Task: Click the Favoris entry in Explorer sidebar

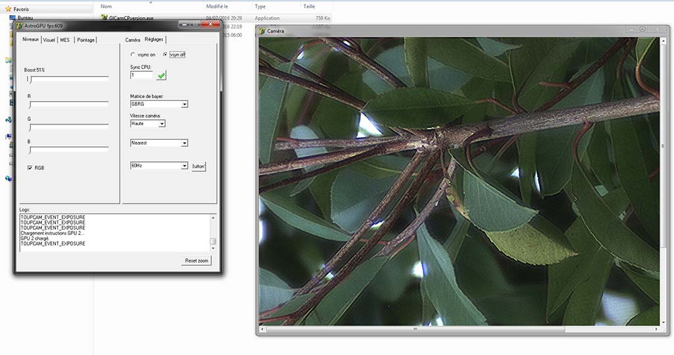Action: tap(21, 9)
